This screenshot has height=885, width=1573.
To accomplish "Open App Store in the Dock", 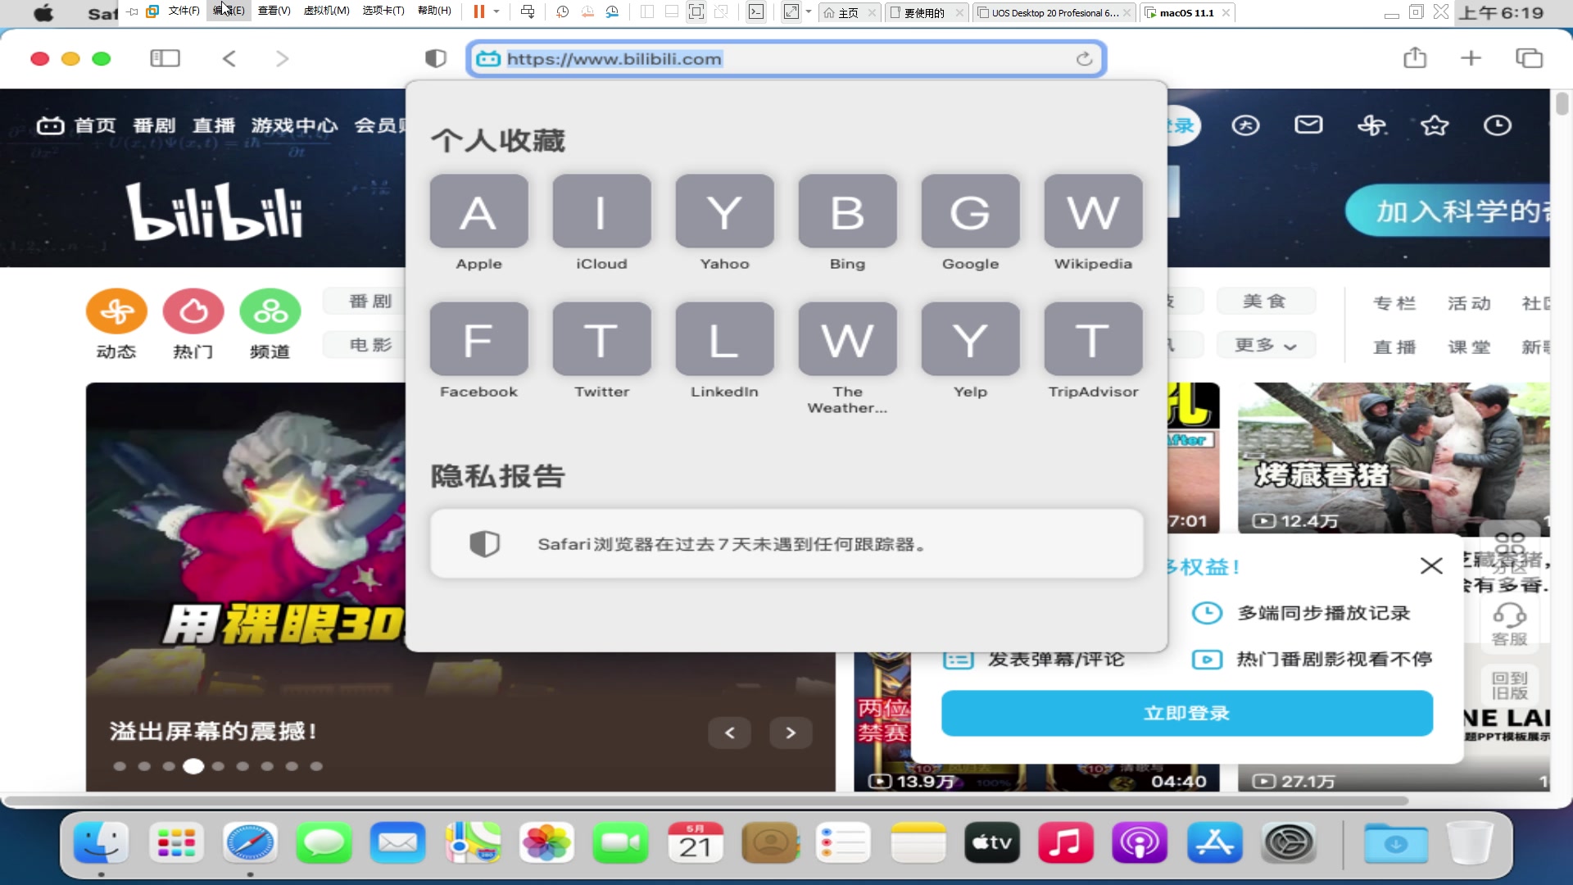I will click(1214, 842).
